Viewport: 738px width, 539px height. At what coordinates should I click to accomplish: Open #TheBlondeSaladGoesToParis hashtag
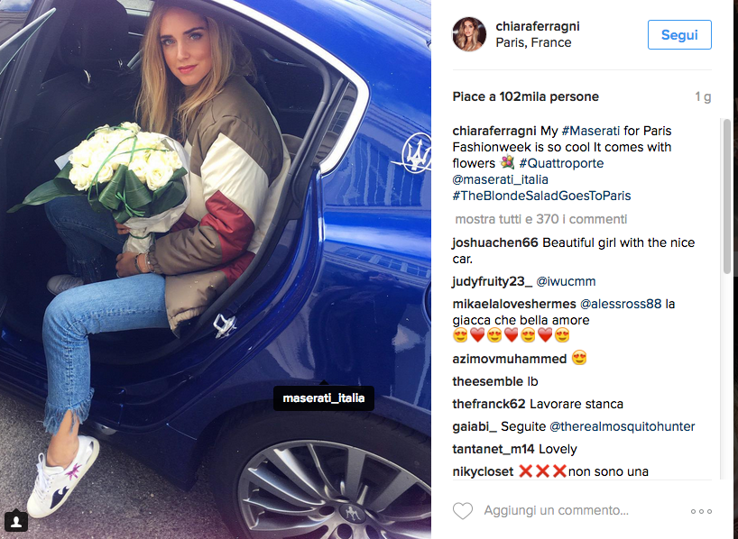pyautogui.click(x=541, y=196)
